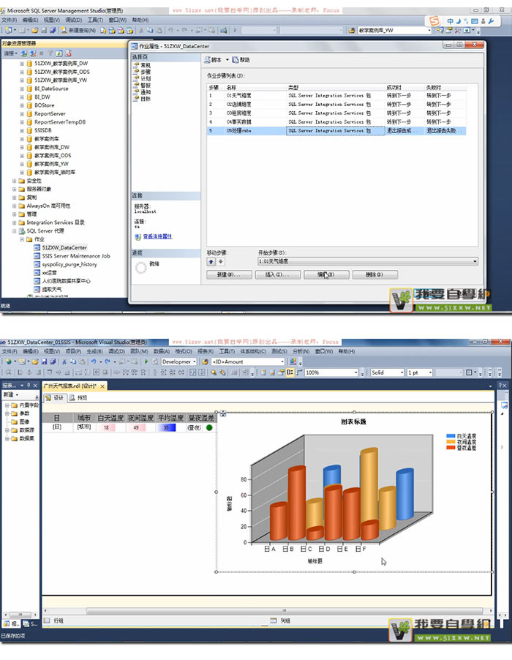Viewport: 512px width, 660px height.
Task: Open the 格式(O) menu in Visual Studio
Action: (x=184, y=351)
